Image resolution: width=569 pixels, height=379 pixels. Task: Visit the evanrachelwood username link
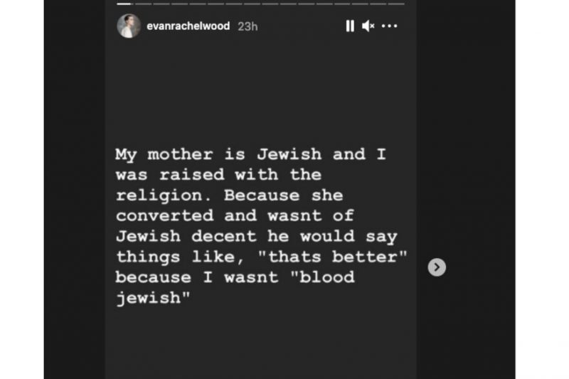click(x=188, y=26)
